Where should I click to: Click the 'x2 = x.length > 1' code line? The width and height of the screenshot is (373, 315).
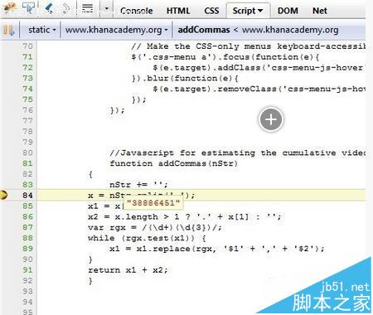pos(184,216)
